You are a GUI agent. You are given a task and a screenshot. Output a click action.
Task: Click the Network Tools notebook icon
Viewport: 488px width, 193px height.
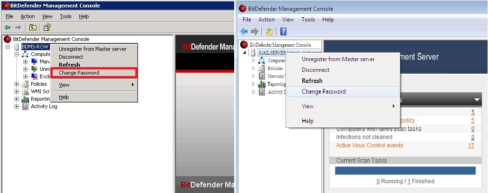coord(262,76)
